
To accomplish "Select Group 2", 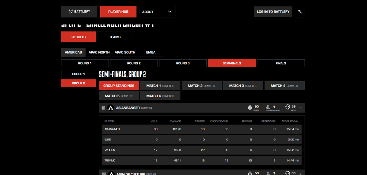I will coord(79,83).
